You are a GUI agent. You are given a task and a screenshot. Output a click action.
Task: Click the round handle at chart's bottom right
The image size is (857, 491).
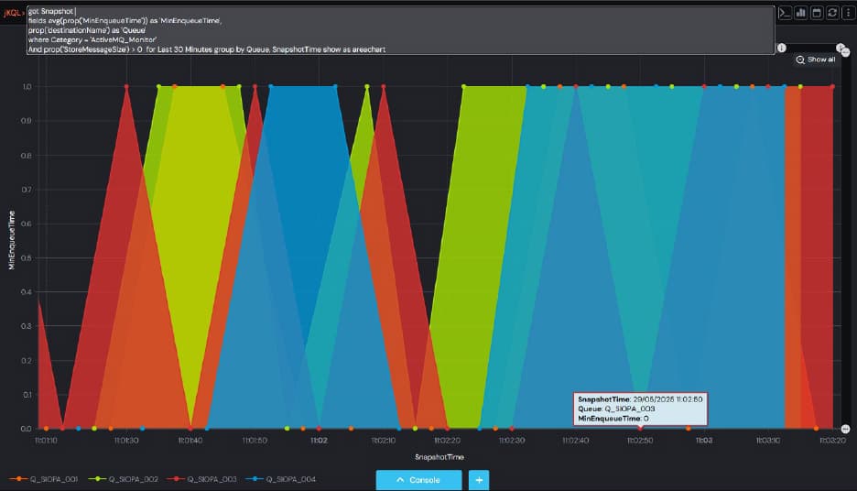846,429
